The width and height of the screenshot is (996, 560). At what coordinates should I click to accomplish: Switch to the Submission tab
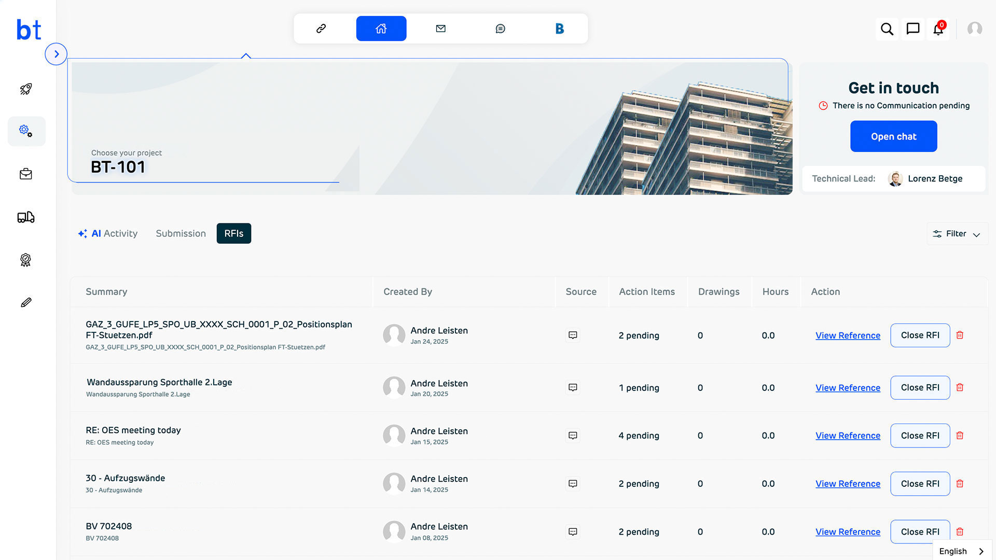click(x=181, y=233)
